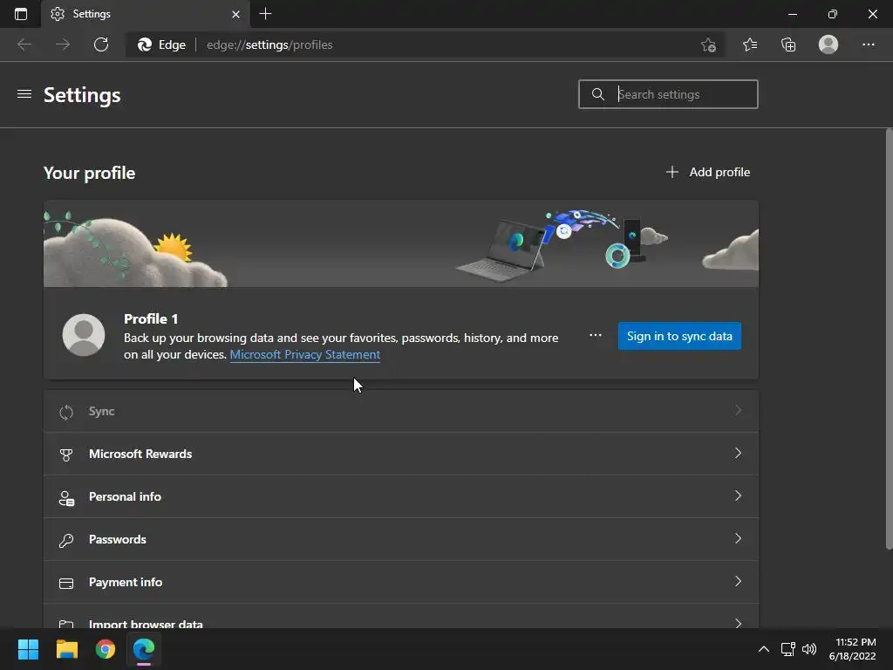Expand Passwords chevron arrow

click(x=738, y=538)
